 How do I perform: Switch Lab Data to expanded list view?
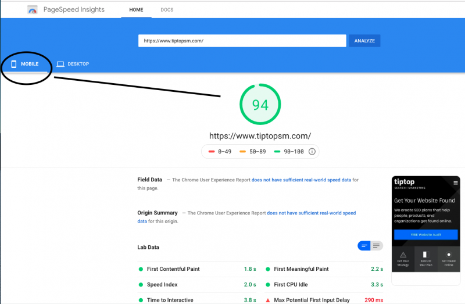point(377,245)
